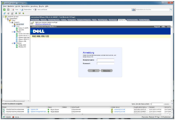Click the Benutzername input field
175x120 pixels.
106,60
